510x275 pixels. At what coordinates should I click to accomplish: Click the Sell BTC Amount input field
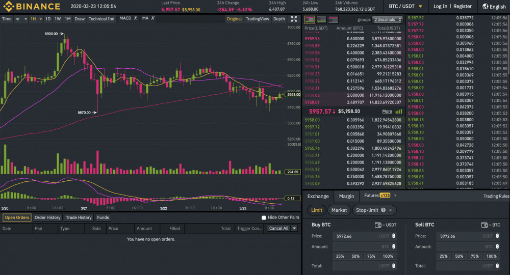pyautogui.click(x=468, y=247)
